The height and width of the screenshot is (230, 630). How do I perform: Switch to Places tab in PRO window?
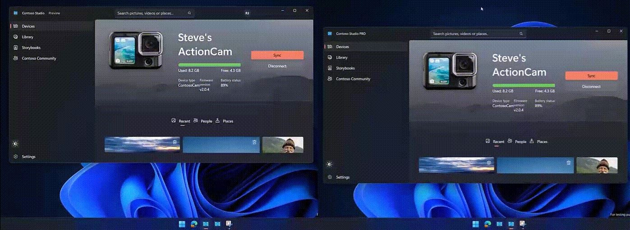coord(539,142)
